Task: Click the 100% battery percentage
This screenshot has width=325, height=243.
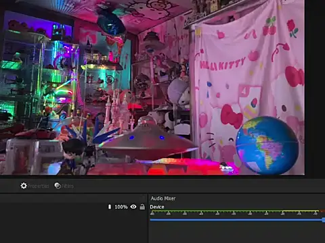Action: (x=121, y=207)
